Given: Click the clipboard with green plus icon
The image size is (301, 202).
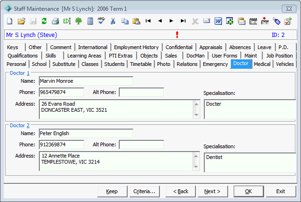Looking at the screenshot, I should pos(288,21).
